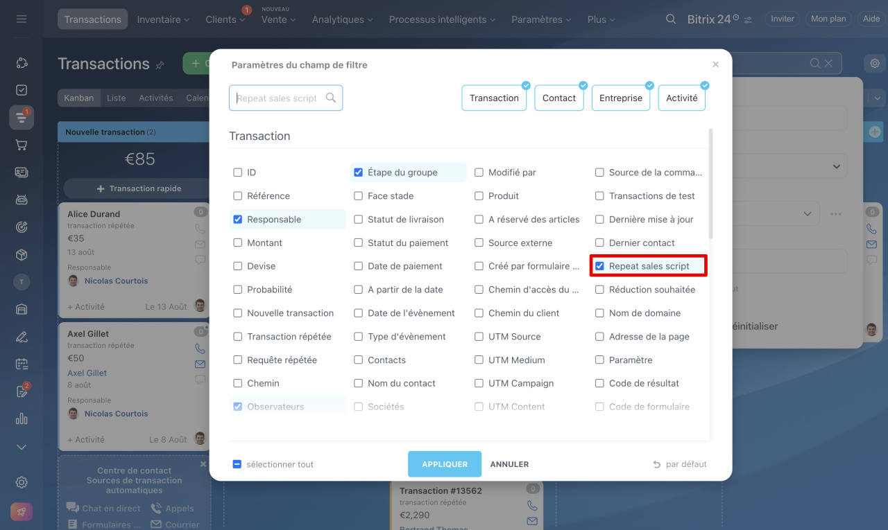
Task: Click the CRM funnel icon in left sidebar
Action: coord(22,118)
